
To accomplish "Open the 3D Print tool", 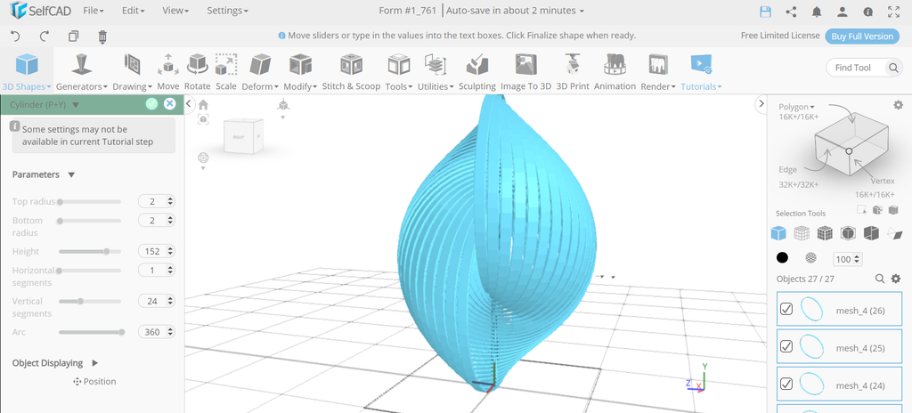I will tap(573, 73).
